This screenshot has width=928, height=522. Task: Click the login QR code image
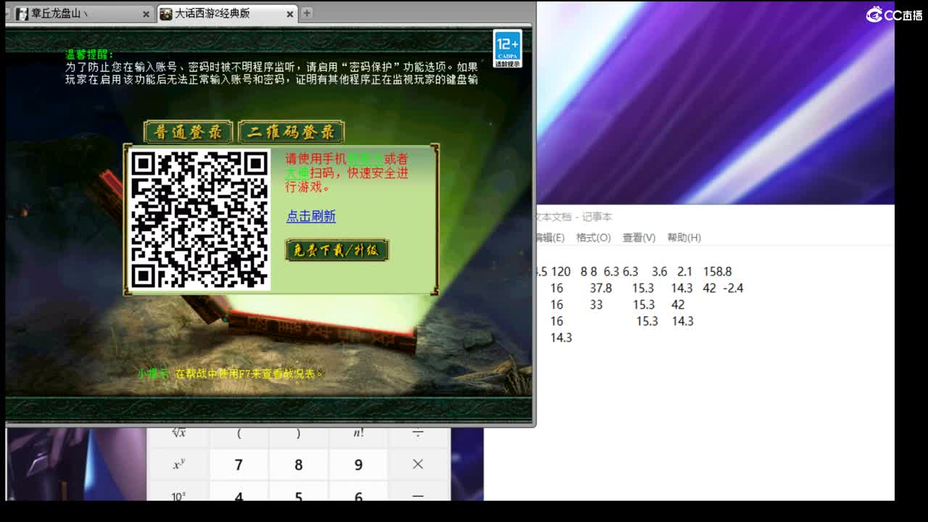point(199,220)
